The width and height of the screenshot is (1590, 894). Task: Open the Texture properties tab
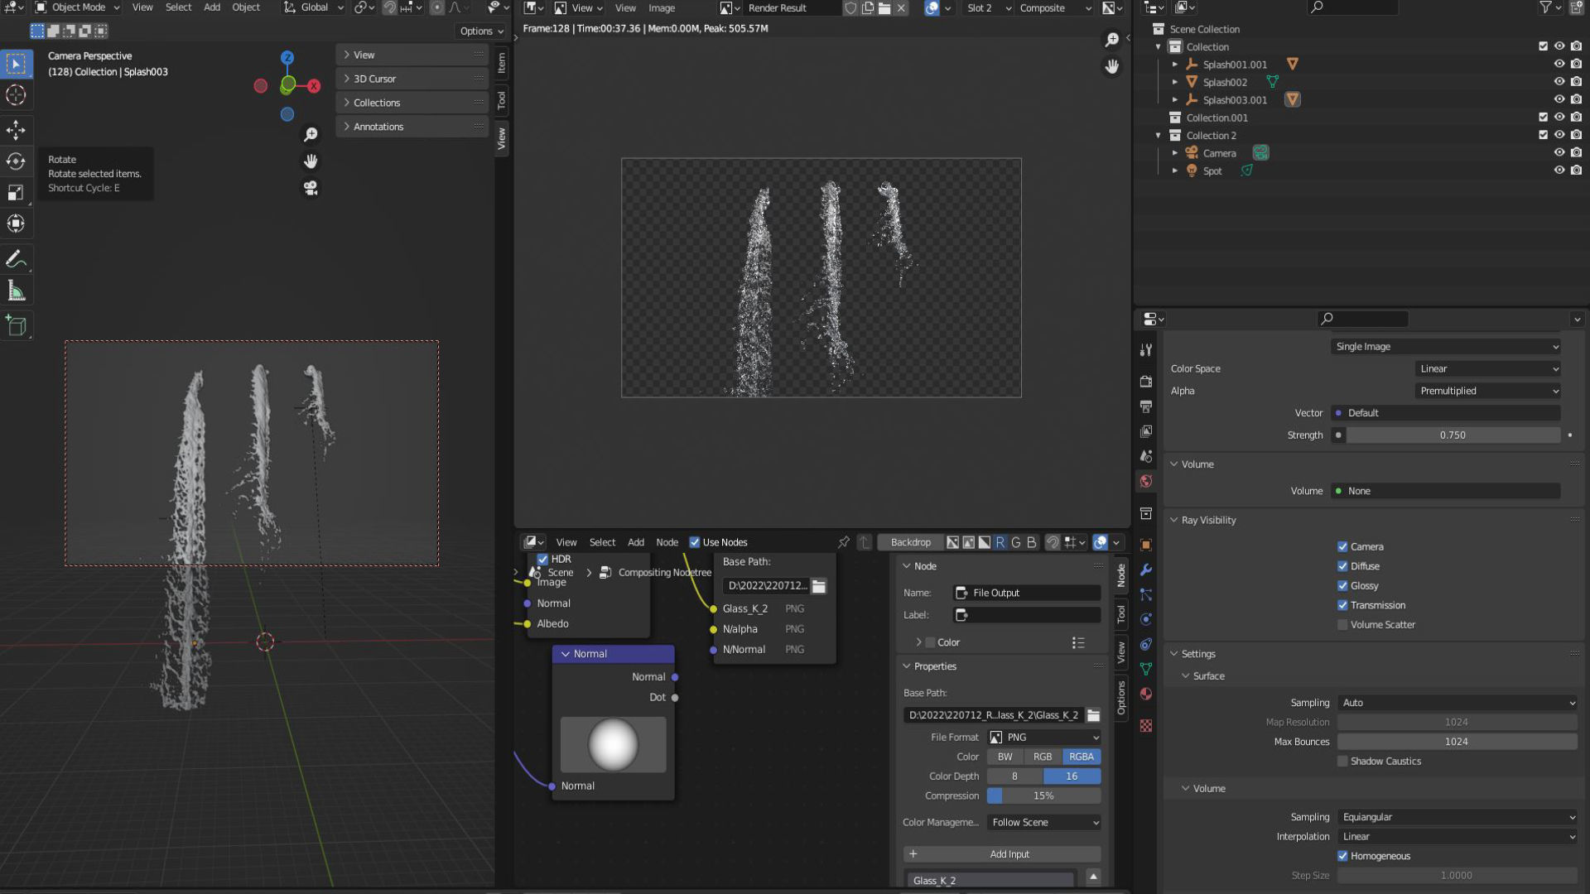pyautogui.click(x=1146, y=726)
